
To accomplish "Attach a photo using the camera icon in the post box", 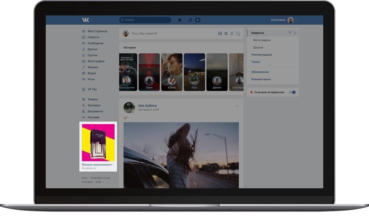I will pyautogui.click(x=220, y=34).
